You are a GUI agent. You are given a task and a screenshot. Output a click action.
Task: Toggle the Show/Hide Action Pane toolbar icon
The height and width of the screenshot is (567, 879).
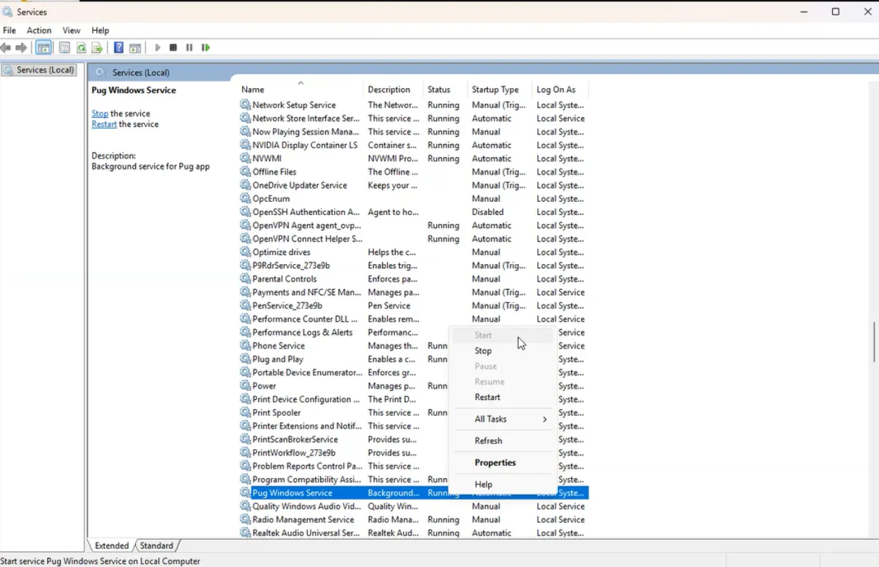tap(135, 48)
